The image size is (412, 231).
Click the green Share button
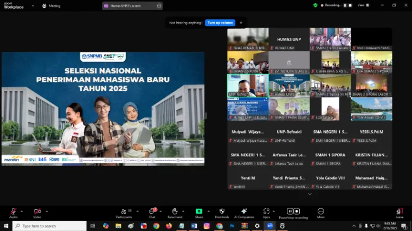[199, 212]
